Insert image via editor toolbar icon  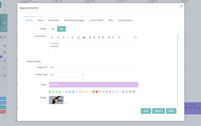pyautogui.click(x=84, y=37)
